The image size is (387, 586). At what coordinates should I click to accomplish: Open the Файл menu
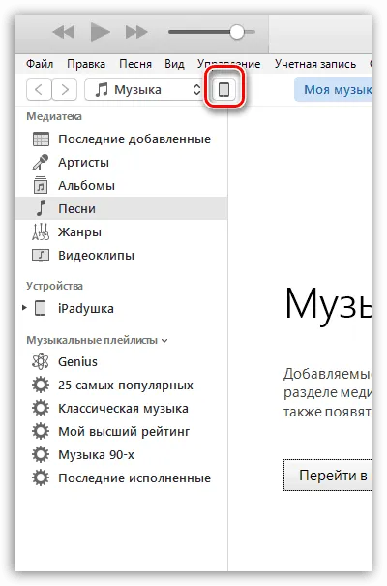[x=40, y=64]
